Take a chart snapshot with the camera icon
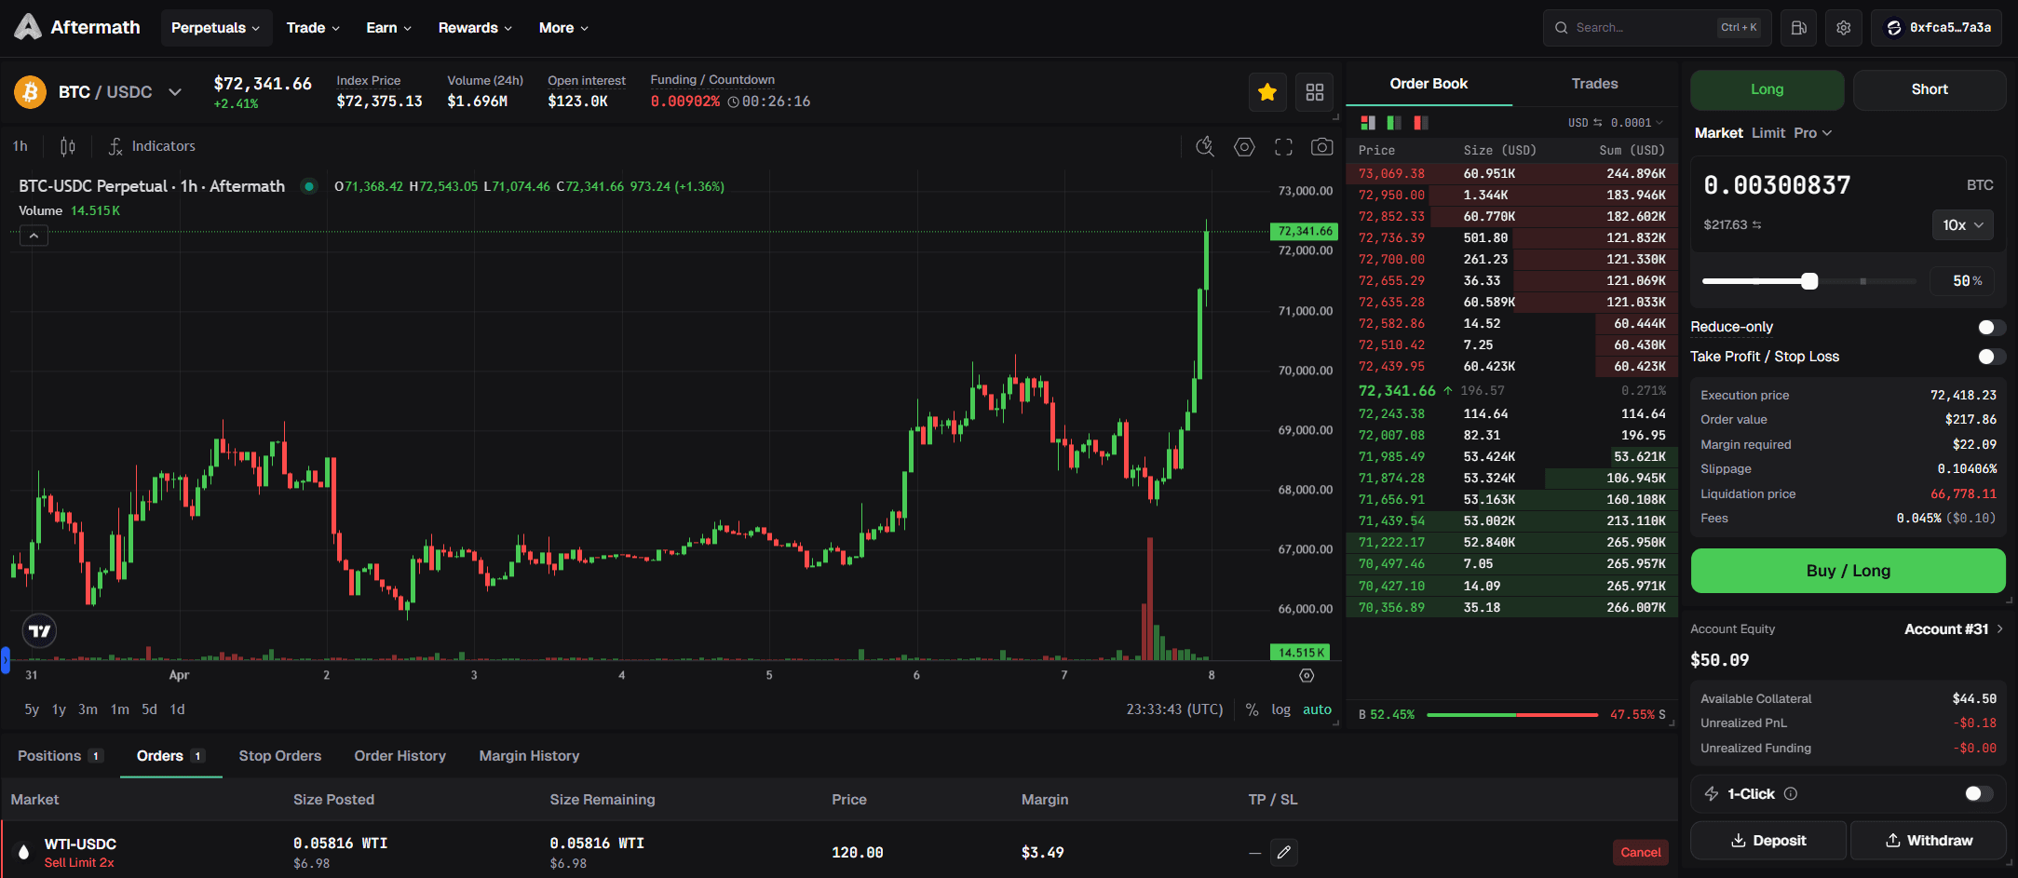The height and width of the screenshot is (878, 2018). 1321,146
